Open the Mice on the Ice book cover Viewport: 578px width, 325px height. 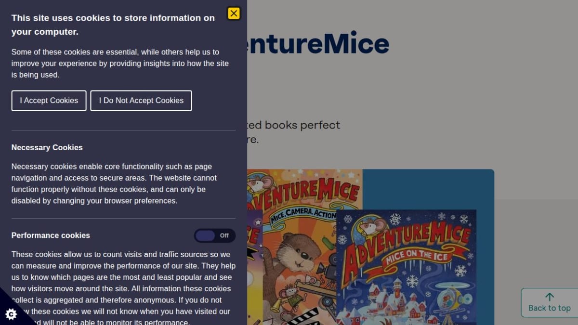406,267
